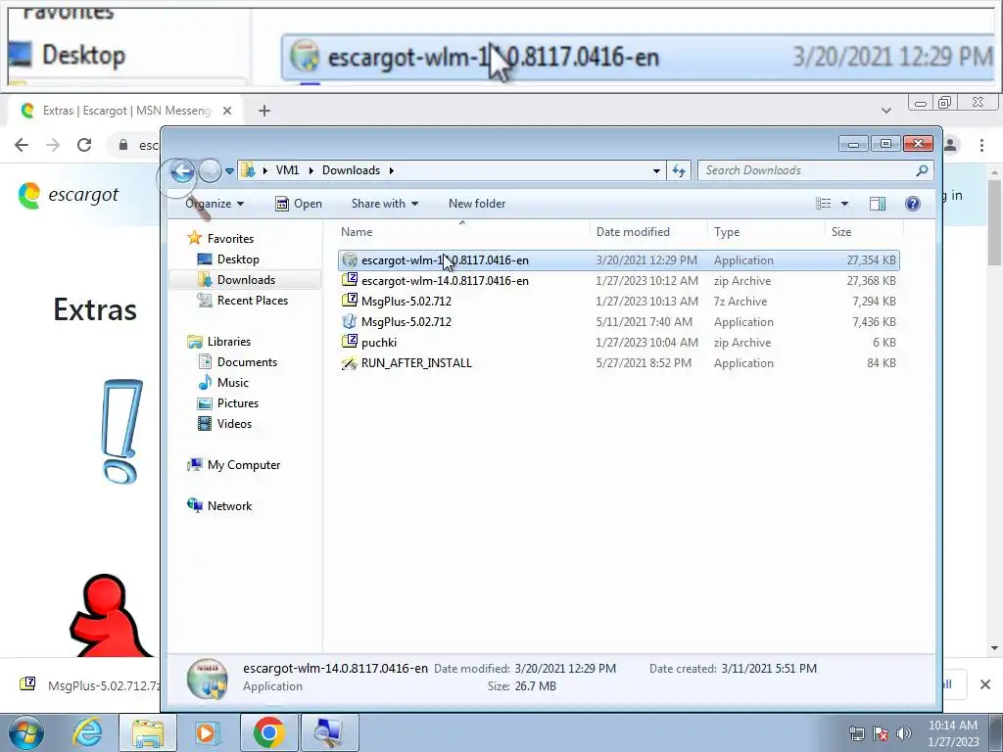The image size is (1003, 752).
Task: Open Action Center flag icon
Action: 881,733
